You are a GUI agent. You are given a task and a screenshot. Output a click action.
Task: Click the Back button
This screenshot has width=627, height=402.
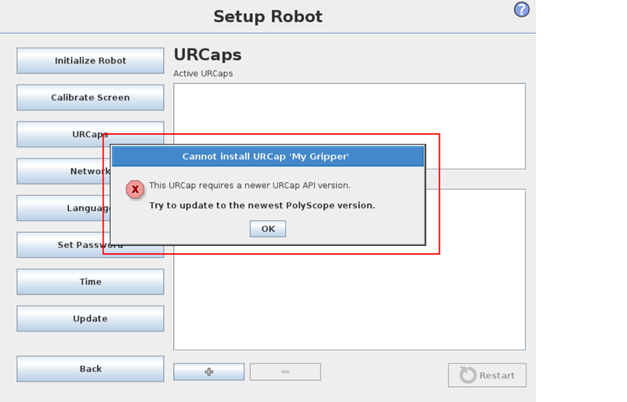pos(90,369)
